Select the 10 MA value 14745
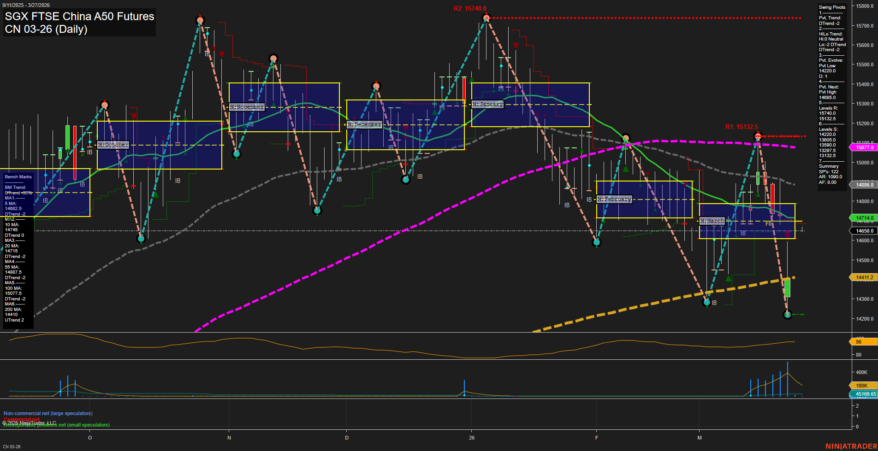This screenshot has width=878, height=451. point(12,230)
